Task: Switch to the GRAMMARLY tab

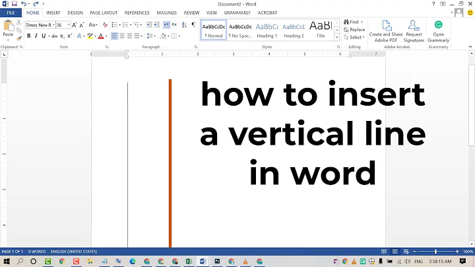Action: [237, 13]
